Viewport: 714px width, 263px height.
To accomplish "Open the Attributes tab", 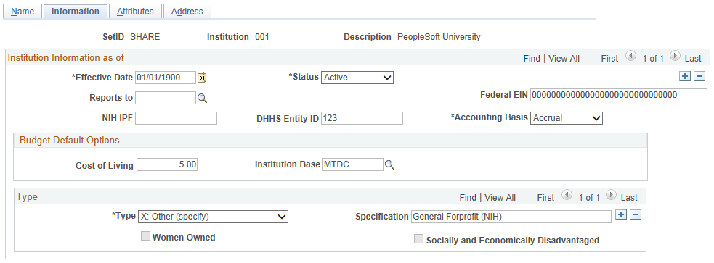I will coord(135,12).
